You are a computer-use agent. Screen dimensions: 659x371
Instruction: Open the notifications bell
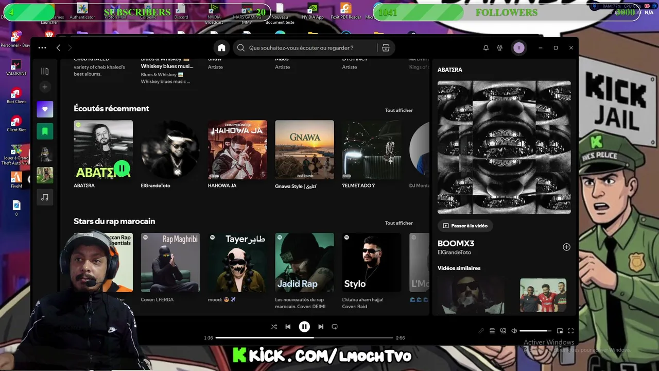(485, 48)
